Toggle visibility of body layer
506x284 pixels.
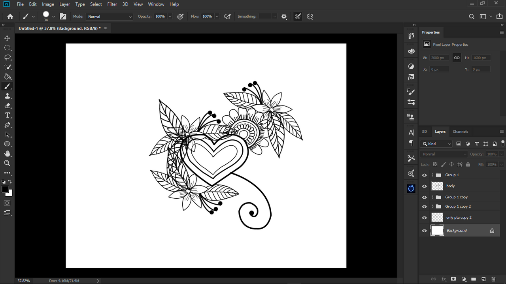pos(424,186)
